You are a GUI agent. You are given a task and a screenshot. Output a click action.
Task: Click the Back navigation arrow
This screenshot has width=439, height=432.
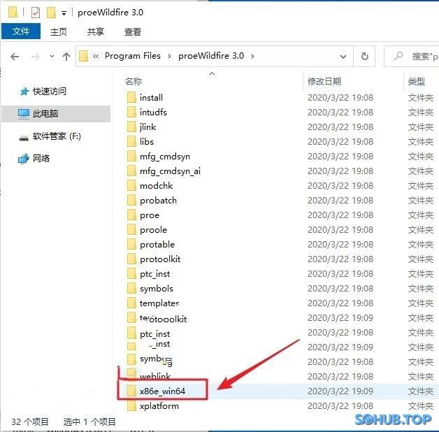[15, 57]
